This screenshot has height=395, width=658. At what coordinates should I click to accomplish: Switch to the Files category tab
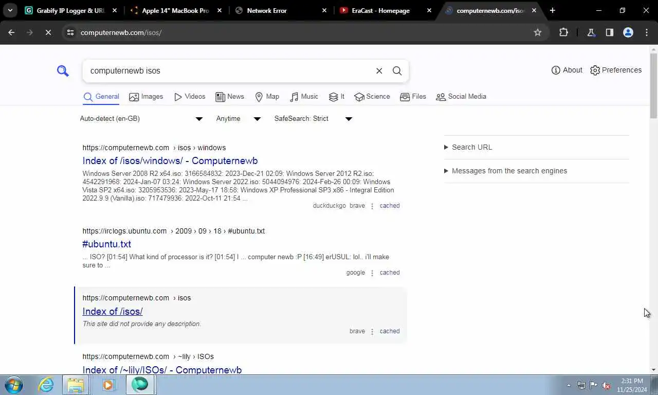coord(413,97)
